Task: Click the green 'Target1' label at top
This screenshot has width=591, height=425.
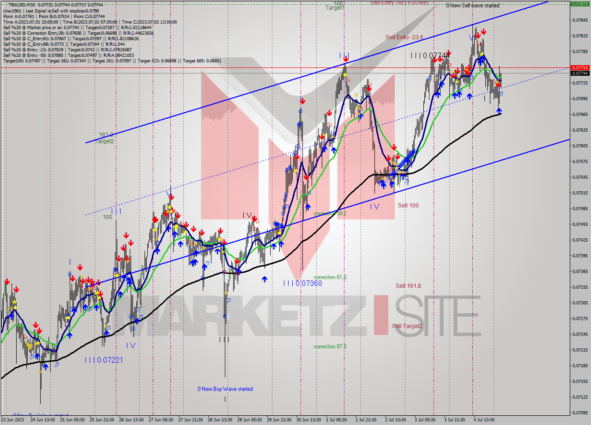Action: click(x=335, y=8)
